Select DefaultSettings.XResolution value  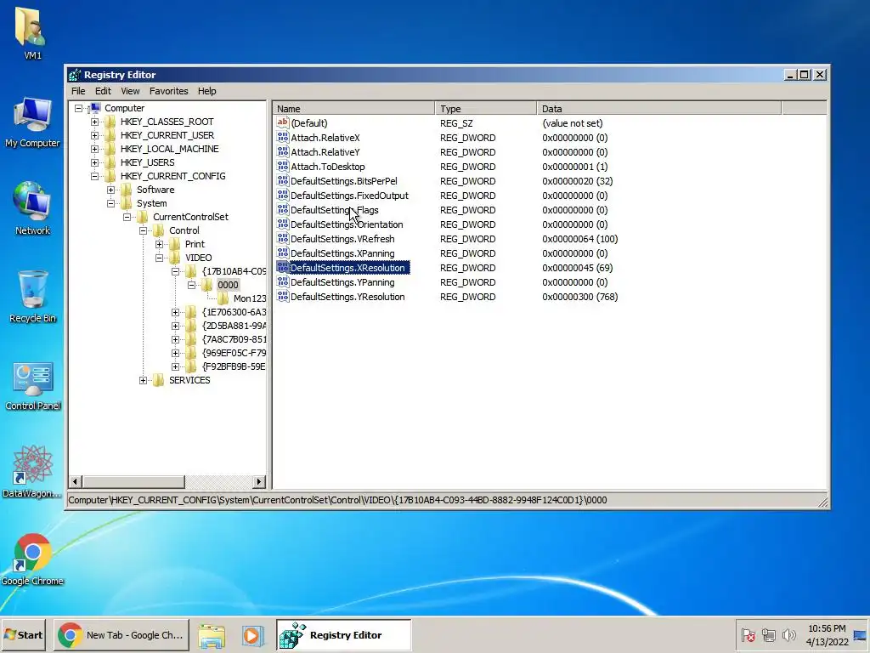347,268
